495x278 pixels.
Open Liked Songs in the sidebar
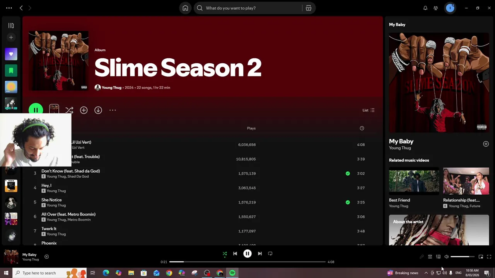tap(11, 54)
